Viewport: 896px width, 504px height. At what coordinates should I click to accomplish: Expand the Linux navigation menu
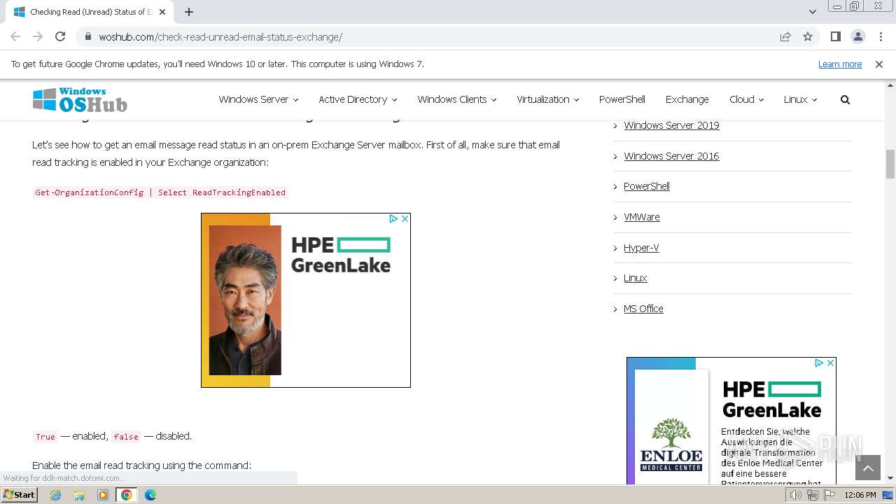[x=800, y=99]
